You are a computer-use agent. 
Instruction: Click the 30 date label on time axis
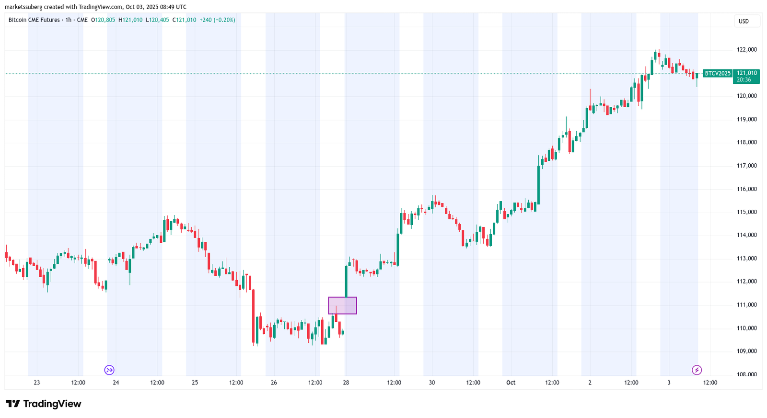[431, 383]
